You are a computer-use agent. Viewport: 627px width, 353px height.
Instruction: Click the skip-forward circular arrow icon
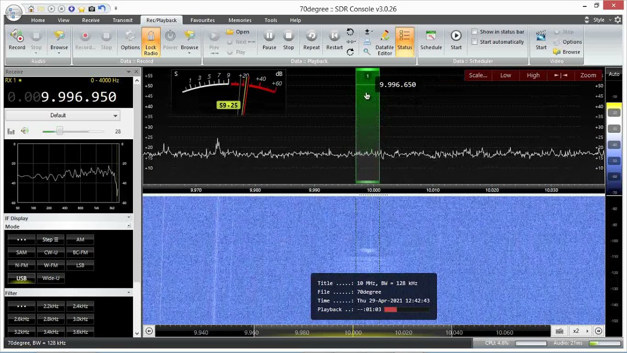(x=350, y=52)
